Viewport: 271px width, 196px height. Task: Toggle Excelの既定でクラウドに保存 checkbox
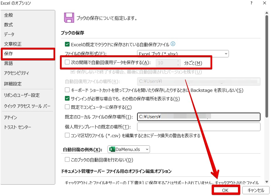pos(67,44)
